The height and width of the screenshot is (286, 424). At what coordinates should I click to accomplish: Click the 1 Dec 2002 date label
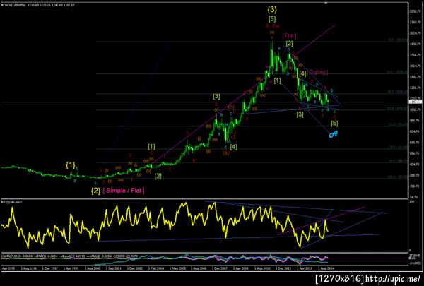tap(135, 269)
